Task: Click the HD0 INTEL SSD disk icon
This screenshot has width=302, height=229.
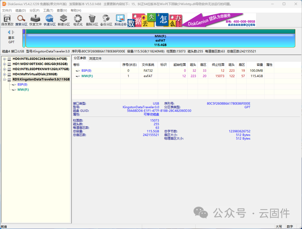Action: coord(9,59)
